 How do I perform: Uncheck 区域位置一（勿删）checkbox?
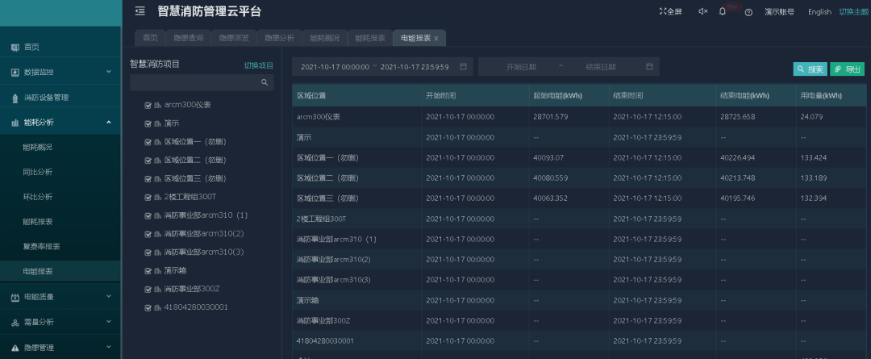(148, 142)
